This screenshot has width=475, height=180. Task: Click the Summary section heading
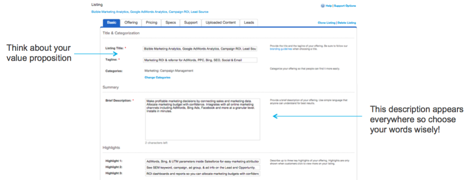tap(110, 87)
